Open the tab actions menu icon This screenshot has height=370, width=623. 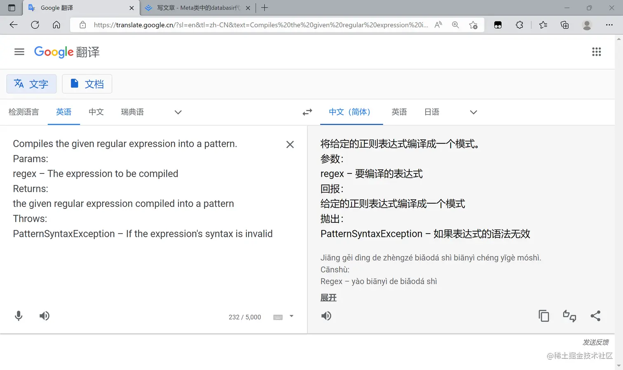tap(12, 8)
